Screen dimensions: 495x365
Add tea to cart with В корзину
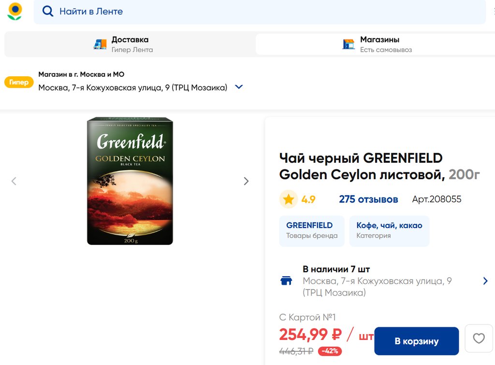pyautogui.click(x=416, y=341)
